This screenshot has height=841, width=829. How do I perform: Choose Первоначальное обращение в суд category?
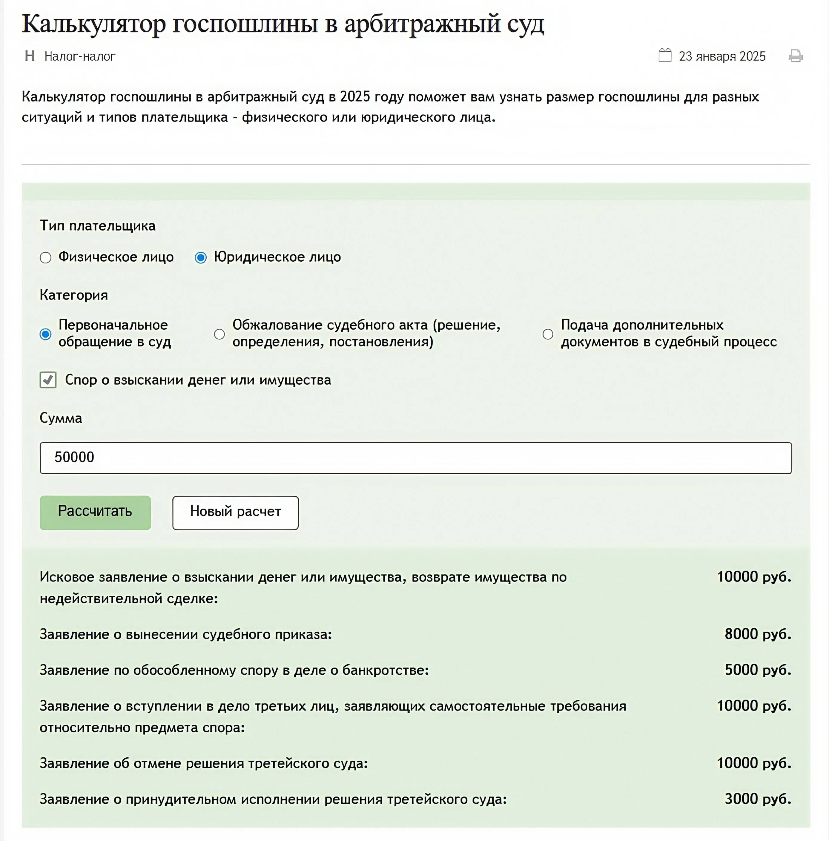coord(46,334)
